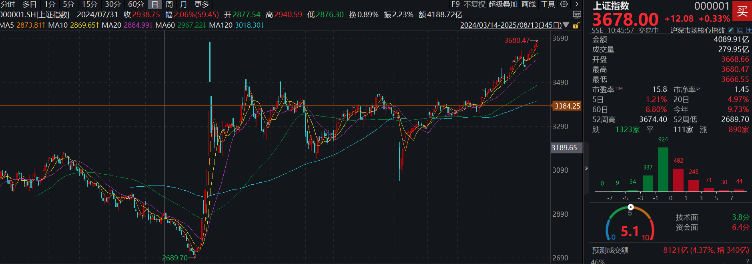The height and width of the screenshot is (264, 752).
Task: Click the right arrow at toolbar end
Action: [576, 4]
